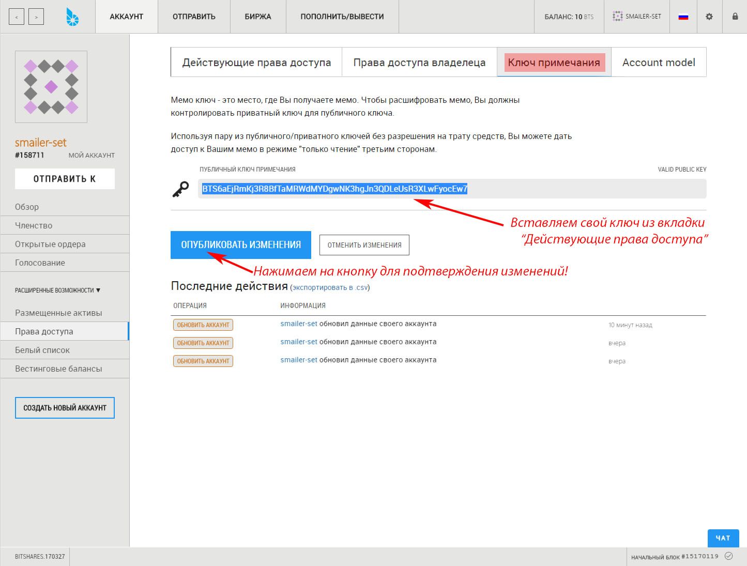The image size is (747, 566).
Task: Click the sync checkmark icon in status bar
Action: (728, 556)
